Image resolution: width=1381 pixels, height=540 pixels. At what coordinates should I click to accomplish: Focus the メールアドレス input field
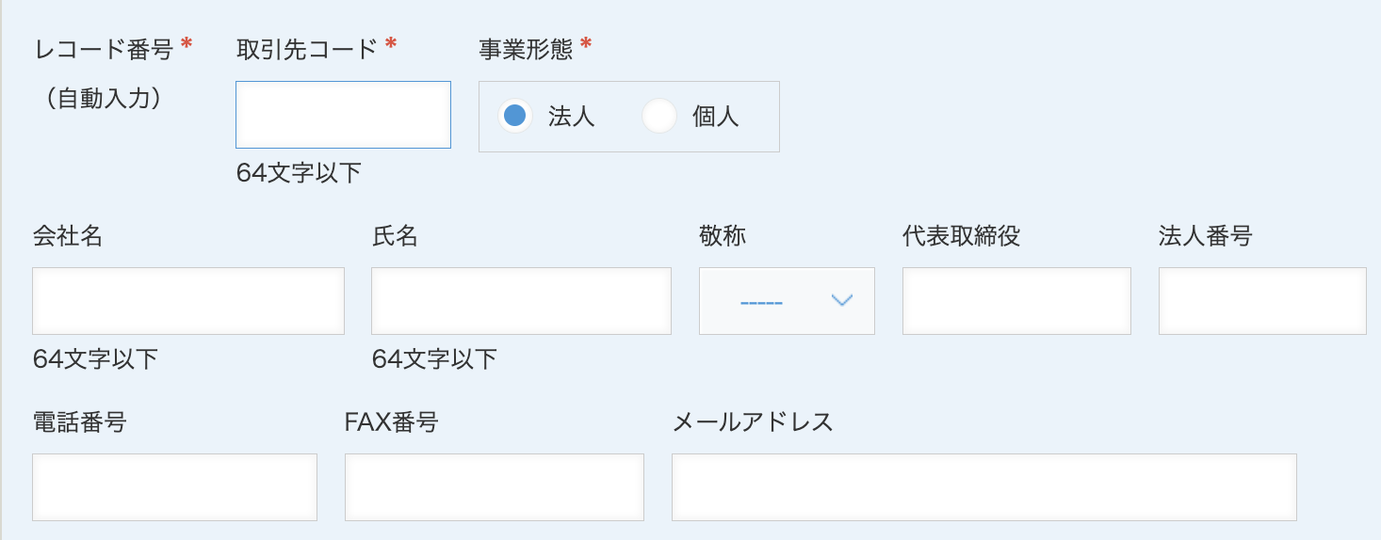tap(983, 487)
